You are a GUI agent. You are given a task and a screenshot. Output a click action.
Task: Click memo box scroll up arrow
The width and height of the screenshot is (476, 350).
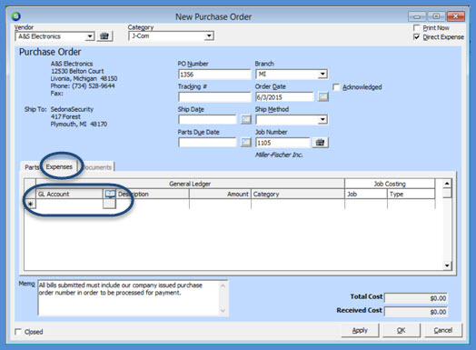pyautogui.click(x=223, y=285)
